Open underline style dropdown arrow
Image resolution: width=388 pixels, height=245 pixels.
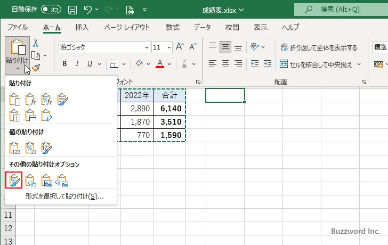(x=99, y=64)
